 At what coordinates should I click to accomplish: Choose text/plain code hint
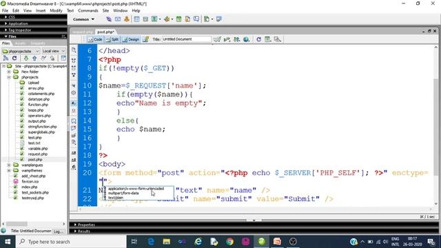tap(116, 198)
